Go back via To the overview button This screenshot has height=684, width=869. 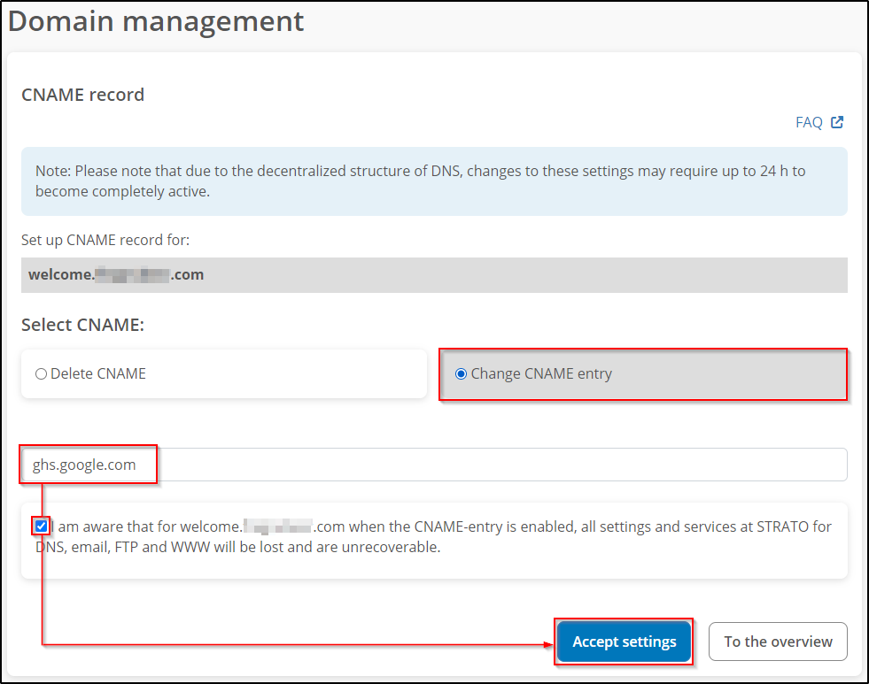pyautogui.click(x=778, y=642)
